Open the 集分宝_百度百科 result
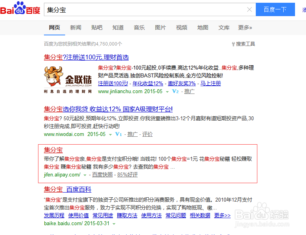306x235 pixels. coord(67,189)
